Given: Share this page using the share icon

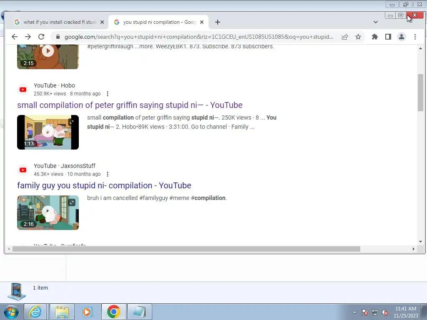Looking at the screenshot, I should pos(345,37).
